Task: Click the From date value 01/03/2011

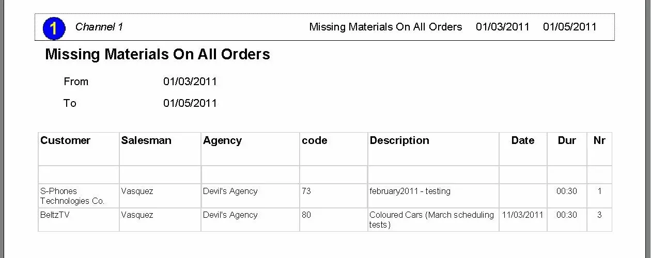Action: point(190,82)
